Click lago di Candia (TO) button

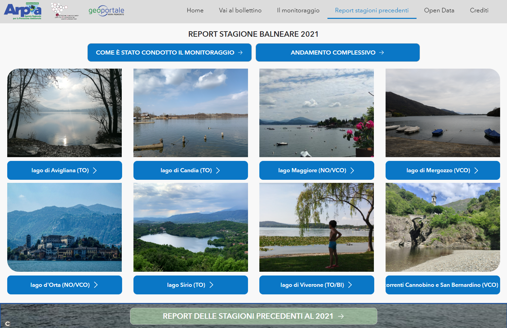pos(191,170)
